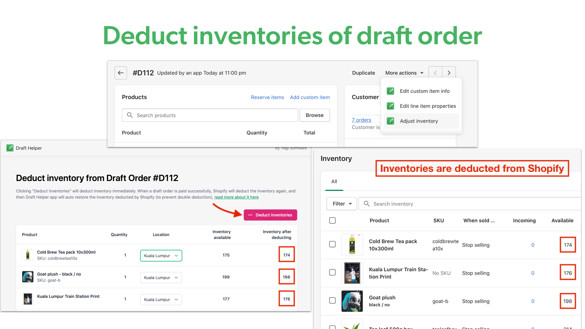Click the pencil icon beside Edit custom item info
585x329 pixels.
point(390,91)
